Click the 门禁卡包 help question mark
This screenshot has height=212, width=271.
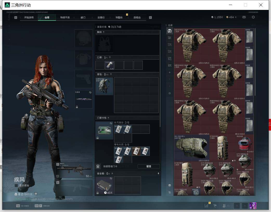108,118
